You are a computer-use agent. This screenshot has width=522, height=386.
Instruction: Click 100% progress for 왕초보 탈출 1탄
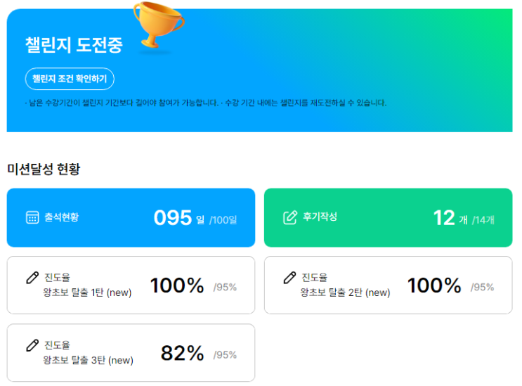point(177,285)
